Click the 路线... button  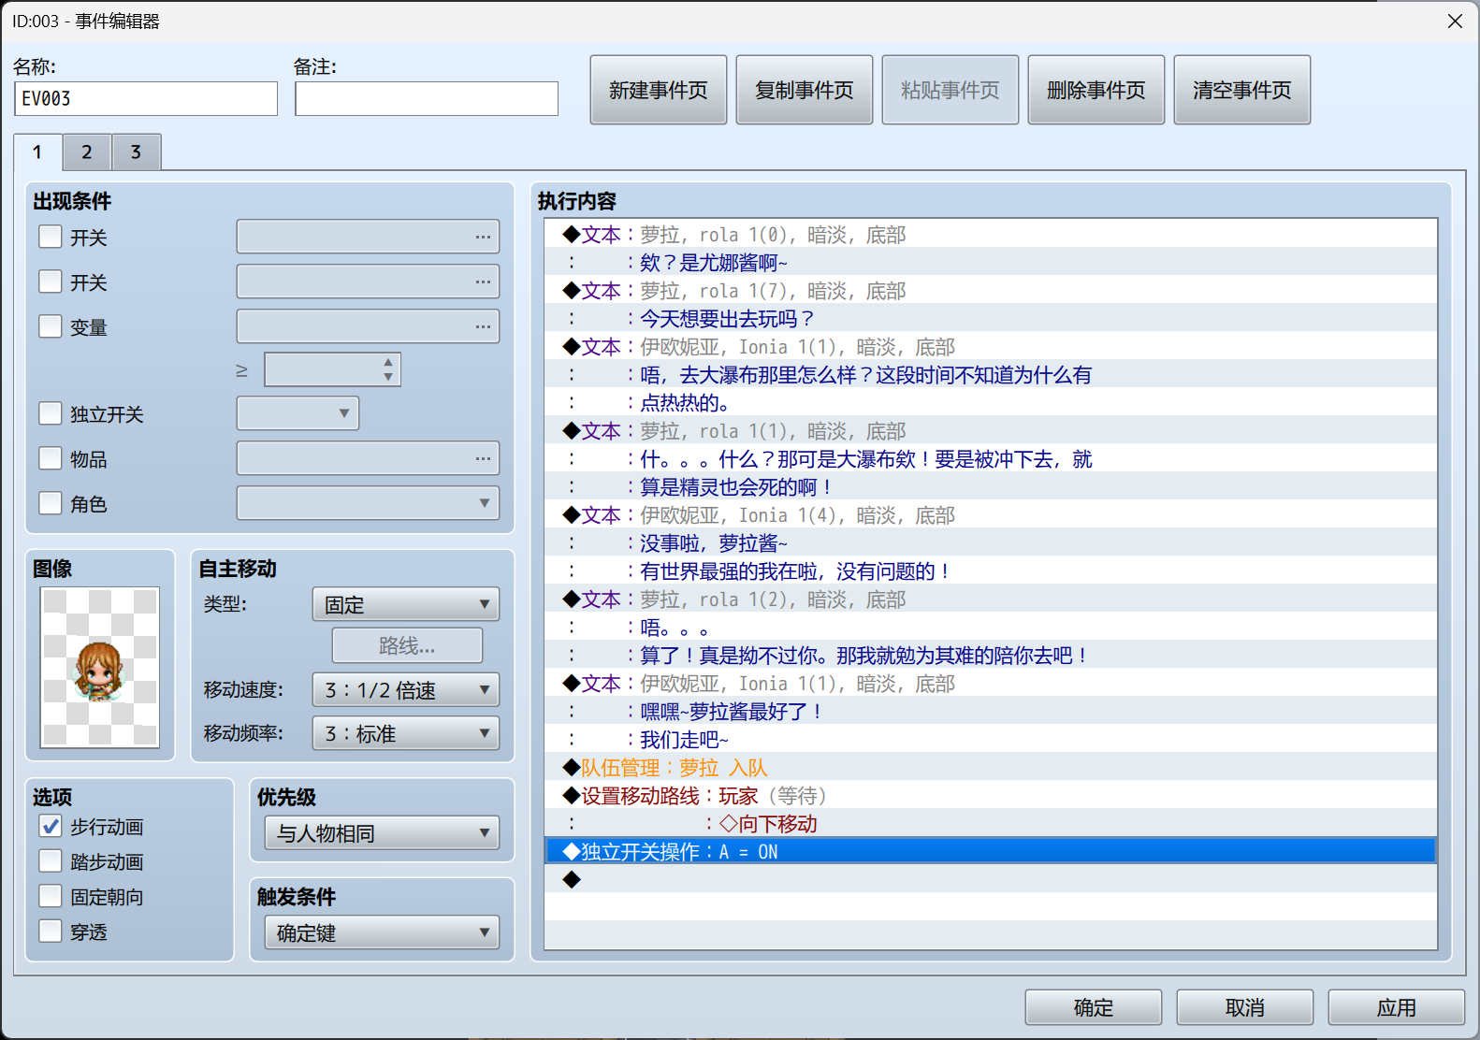407,645
